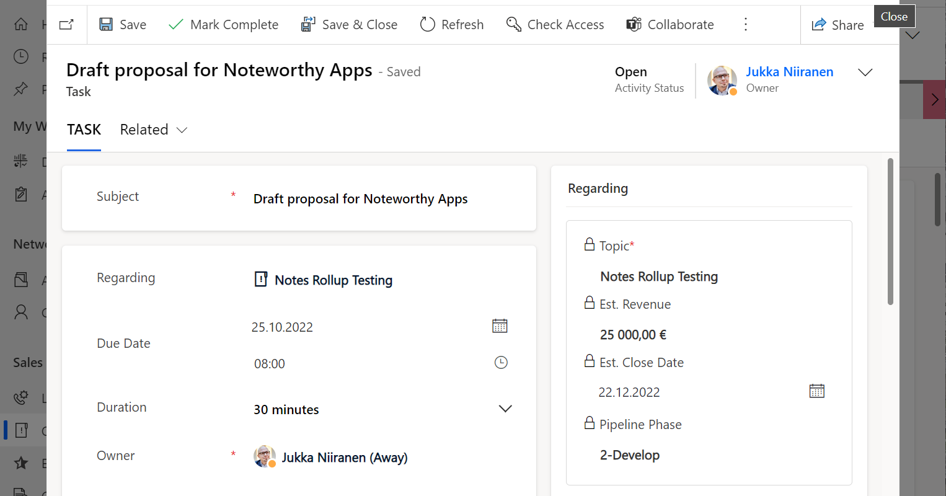Click the Share button
The height and width of the screenshot is (496, 946).
(x=838, y=25)
